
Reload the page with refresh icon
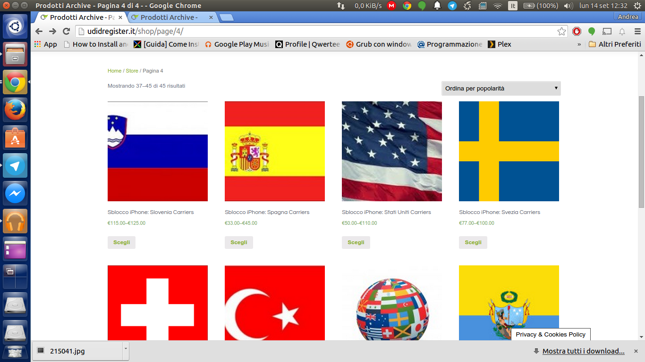click(67, 32)
